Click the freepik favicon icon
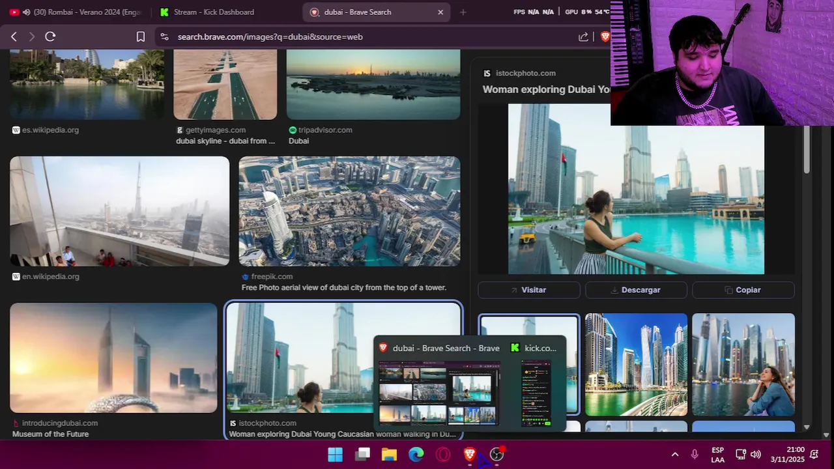The width and height of the screenshot is (834, 469). (245, 276)
